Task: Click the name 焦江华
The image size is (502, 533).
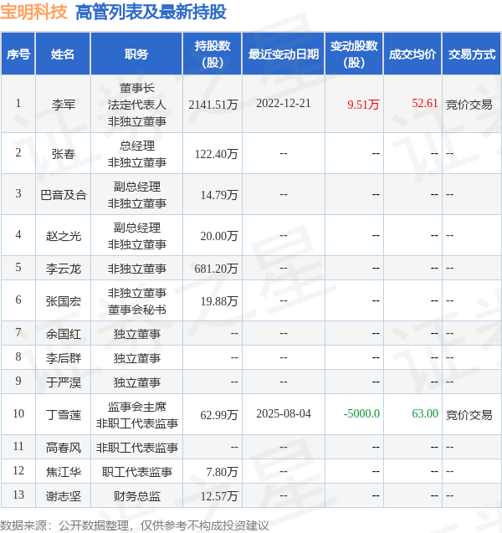Action: tap(64, 472)
